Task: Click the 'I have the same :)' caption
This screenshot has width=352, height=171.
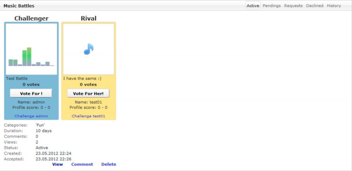Action: click(x=82, y=78)
